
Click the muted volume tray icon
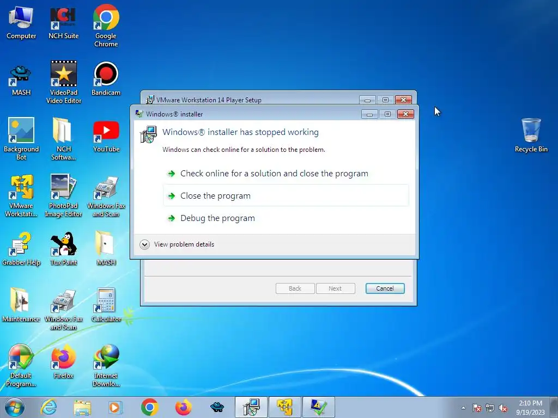coord(503,408)
